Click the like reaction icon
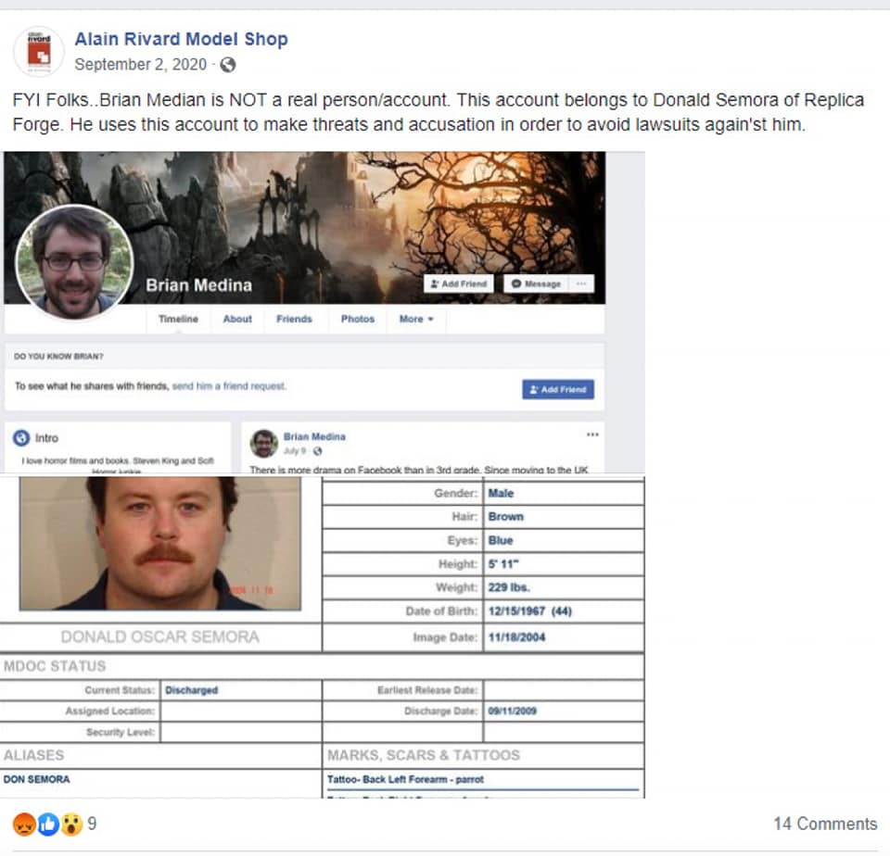The height and width of the screenshot is (856, 890). [48, 825]
